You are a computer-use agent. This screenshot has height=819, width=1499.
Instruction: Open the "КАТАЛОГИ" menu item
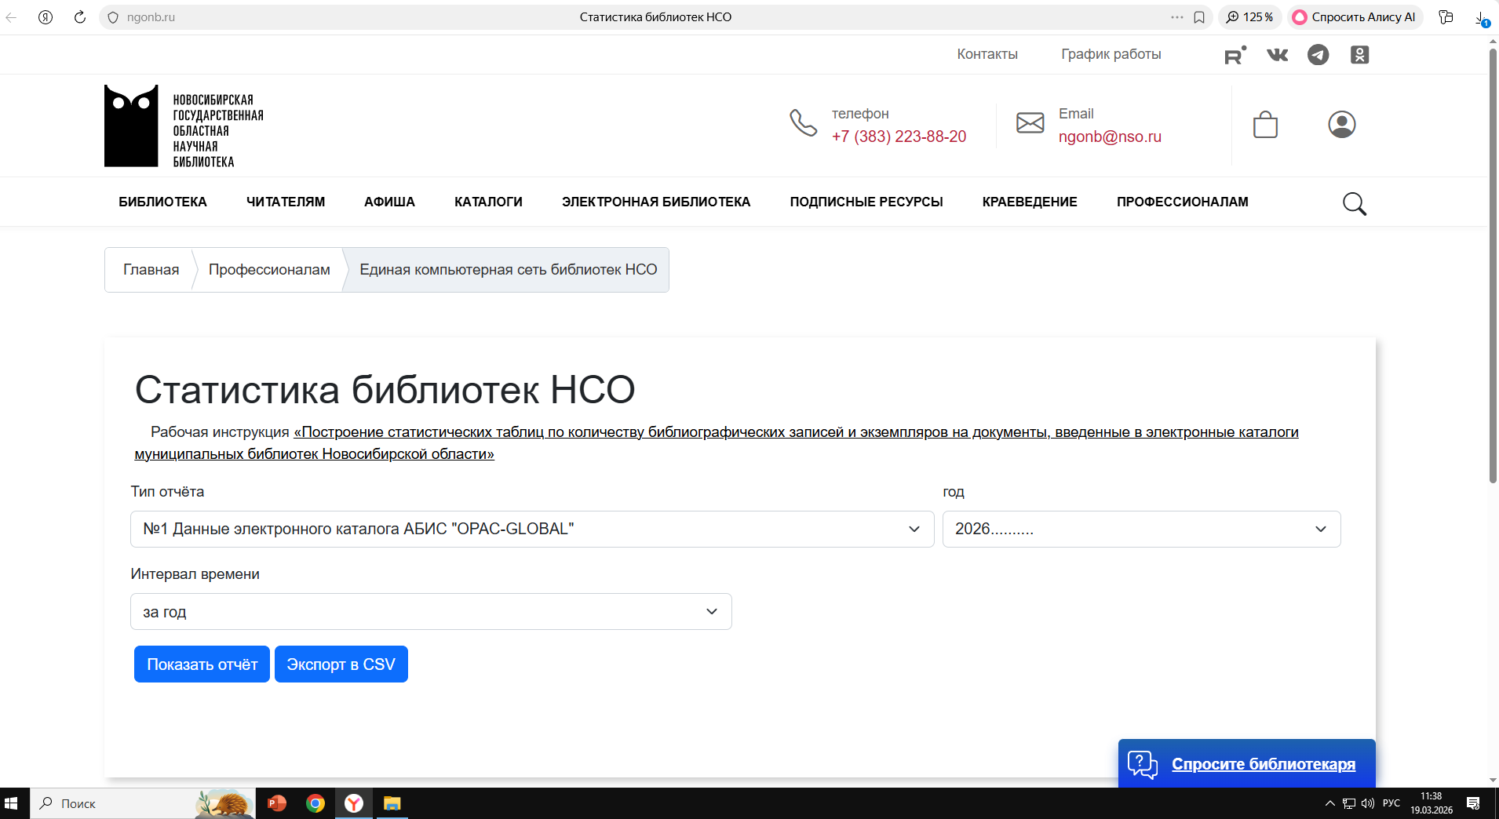pos(488,202)
